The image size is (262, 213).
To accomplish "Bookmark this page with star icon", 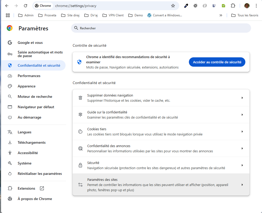I will pyautogui.click(x=173, y=6).
